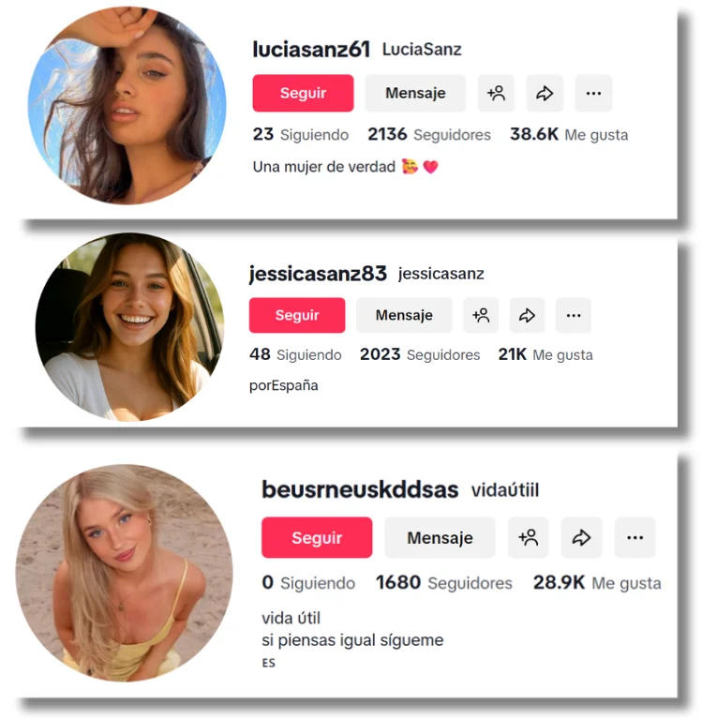This screenshot has height=719, width=702.
Task: Click add-friend icon on beusrneuskddsas profile
Action: pyautogui.click(x=529, y=537)
